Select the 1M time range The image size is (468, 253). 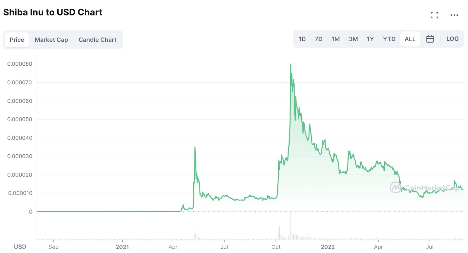(x=335, y=39)
